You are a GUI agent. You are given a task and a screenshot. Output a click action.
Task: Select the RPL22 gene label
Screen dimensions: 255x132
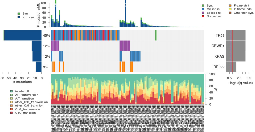(x=219, y=67)
